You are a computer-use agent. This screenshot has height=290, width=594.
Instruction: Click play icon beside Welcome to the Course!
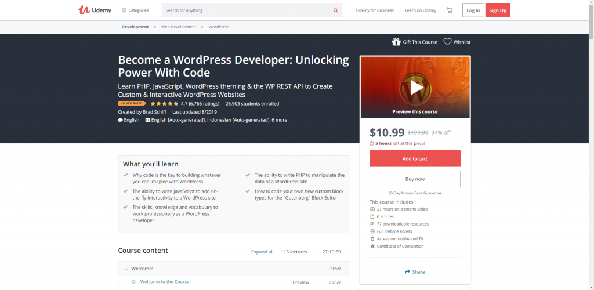134,282
